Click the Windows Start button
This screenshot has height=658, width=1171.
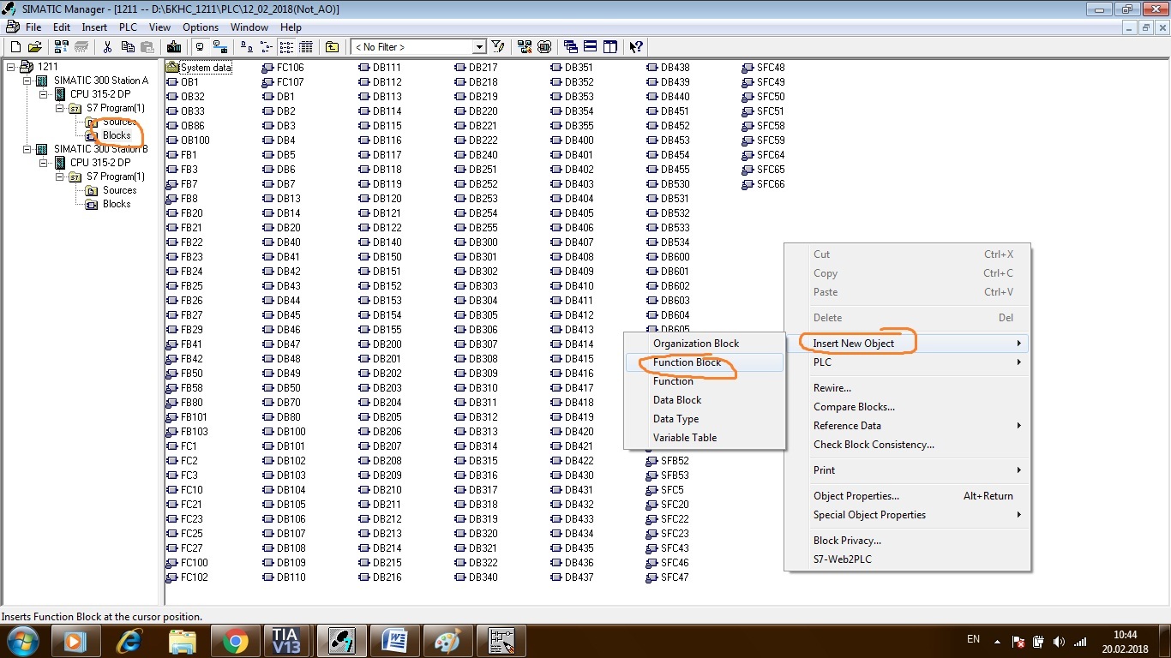[x=23, y=641]
